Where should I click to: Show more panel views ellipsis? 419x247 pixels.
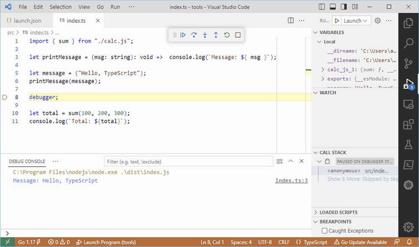(55, 162)
